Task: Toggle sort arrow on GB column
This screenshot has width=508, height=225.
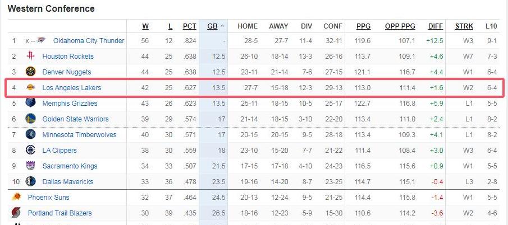Action: tap(222, 26)
